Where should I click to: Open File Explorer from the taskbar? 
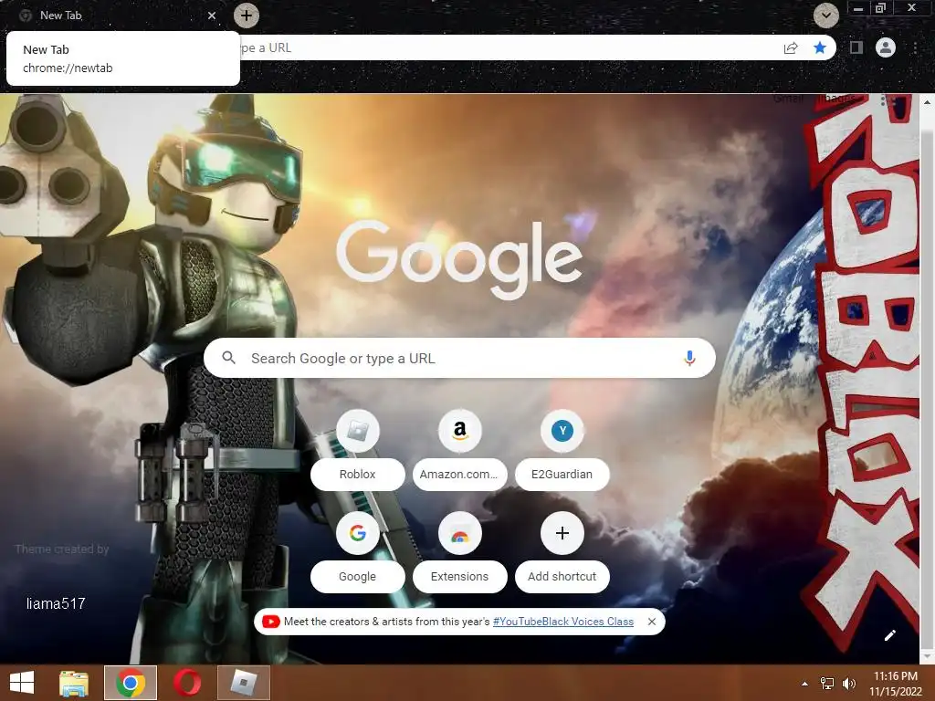point(74,683)
